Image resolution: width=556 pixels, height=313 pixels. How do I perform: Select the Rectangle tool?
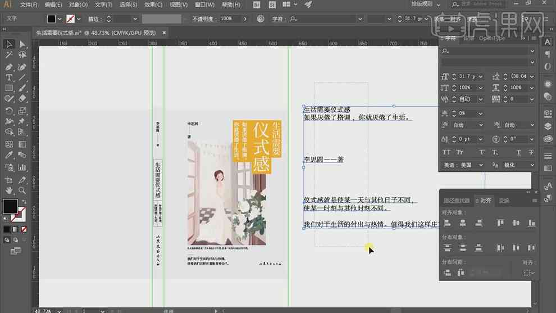9,88
